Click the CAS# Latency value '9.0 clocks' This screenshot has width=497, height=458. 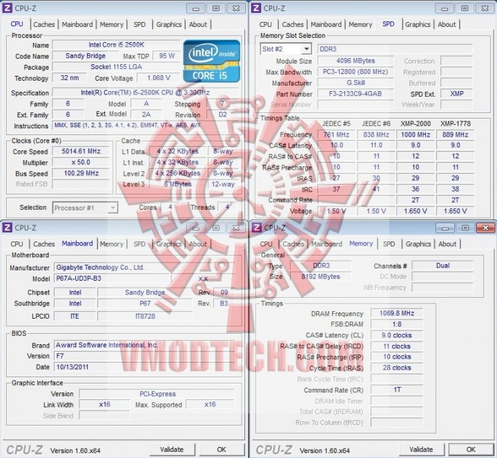pyautogui.click(x=396, y=335)
